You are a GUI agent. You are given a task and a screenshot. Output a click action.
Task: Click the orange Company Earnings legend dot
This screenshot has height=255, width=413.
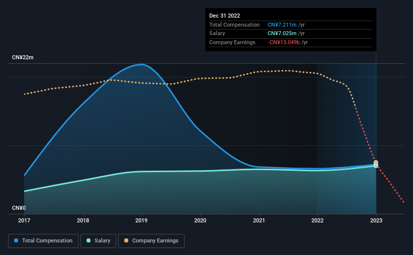[126, 240]
